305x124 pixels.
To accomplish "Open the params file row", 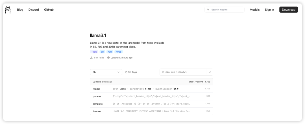I will click(x=152, y=96).
